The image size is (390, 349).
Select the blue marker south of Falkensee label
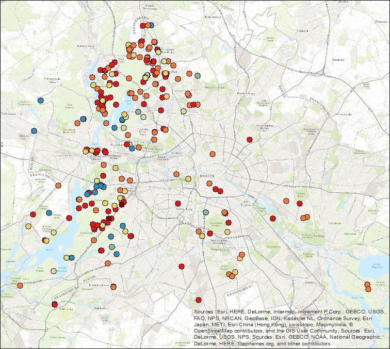(34, 131)
